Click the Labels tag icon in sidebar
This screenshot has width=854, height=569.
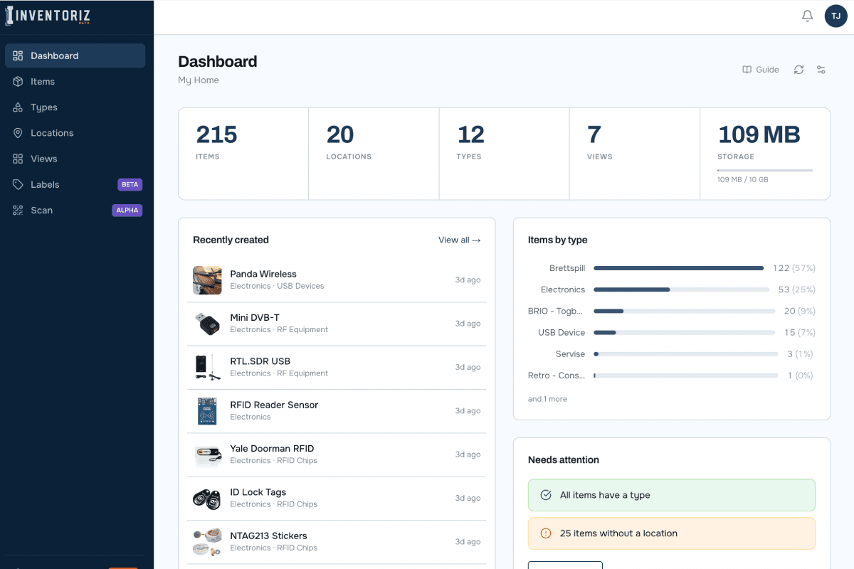(18, 184)
